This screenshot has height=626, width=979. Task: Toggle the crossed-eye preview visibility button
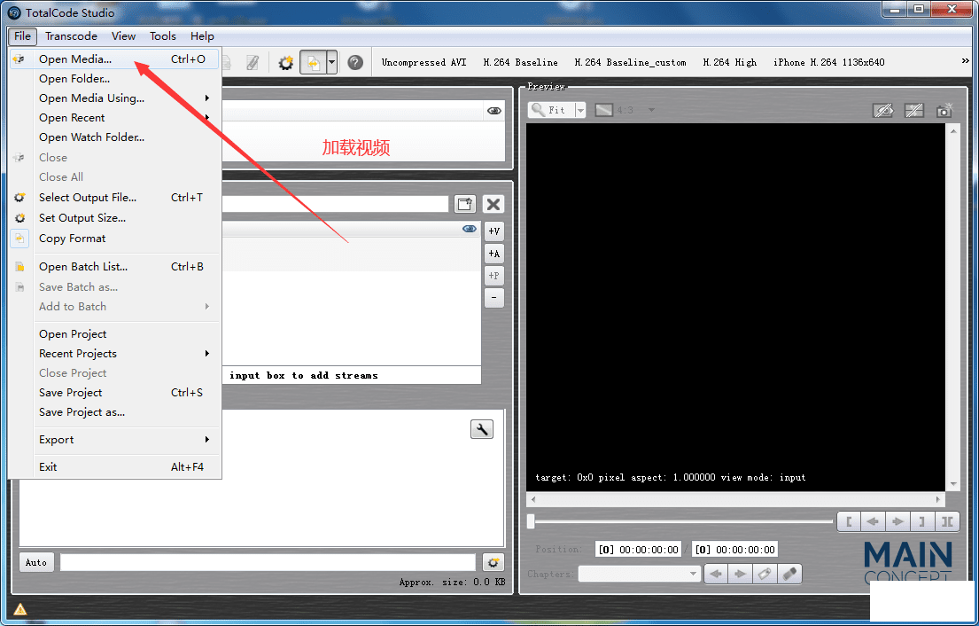tap(882, 111)
